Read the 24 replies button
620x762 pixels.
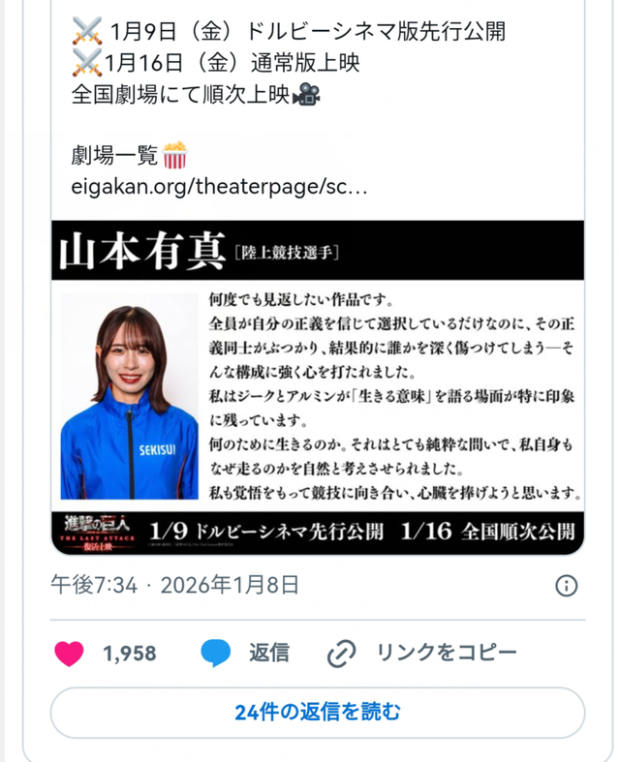click(x=318, y=713)
